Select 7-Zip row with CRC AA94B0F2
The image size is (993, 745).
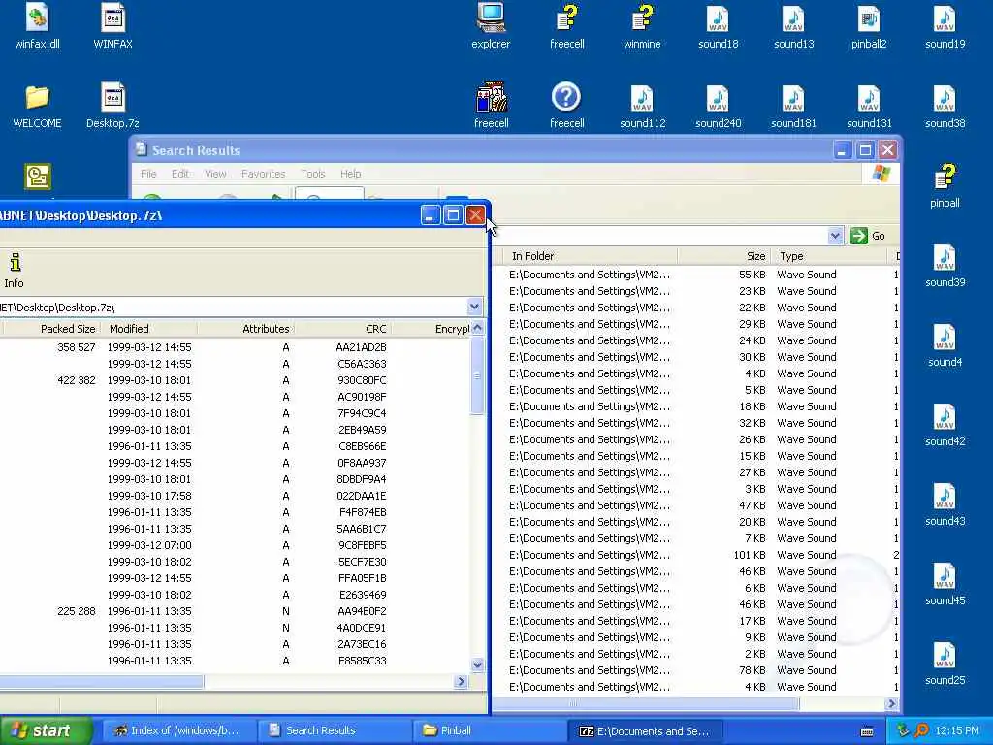pyautogui.click(x=235, y=611)
